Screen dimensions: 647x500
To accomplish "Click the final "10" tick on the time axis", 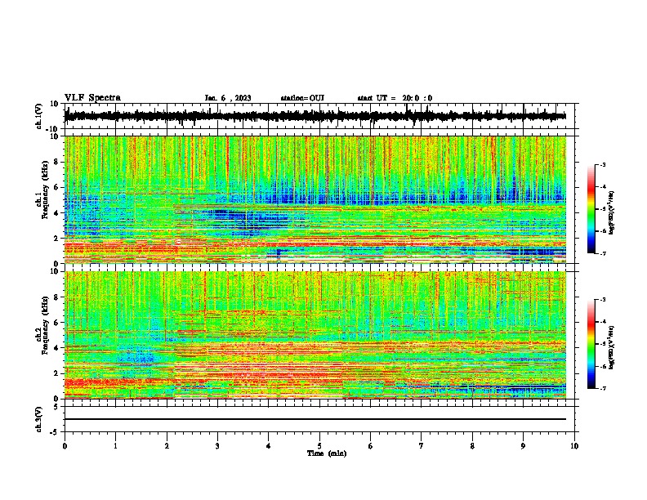I will point(574,446).
